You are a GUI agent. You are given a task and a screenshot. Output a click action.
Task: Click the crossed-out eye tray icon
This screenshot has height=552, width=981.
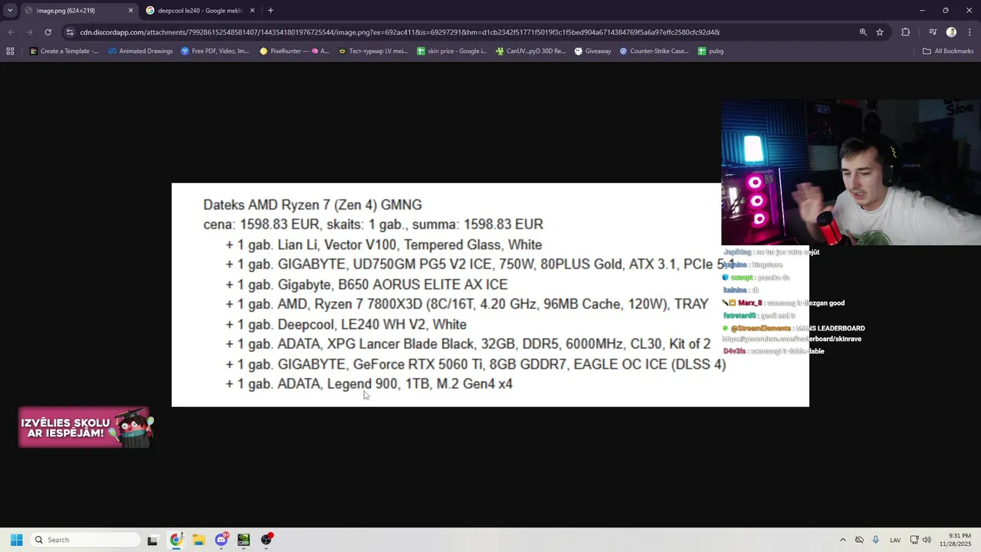pos(859,540)
